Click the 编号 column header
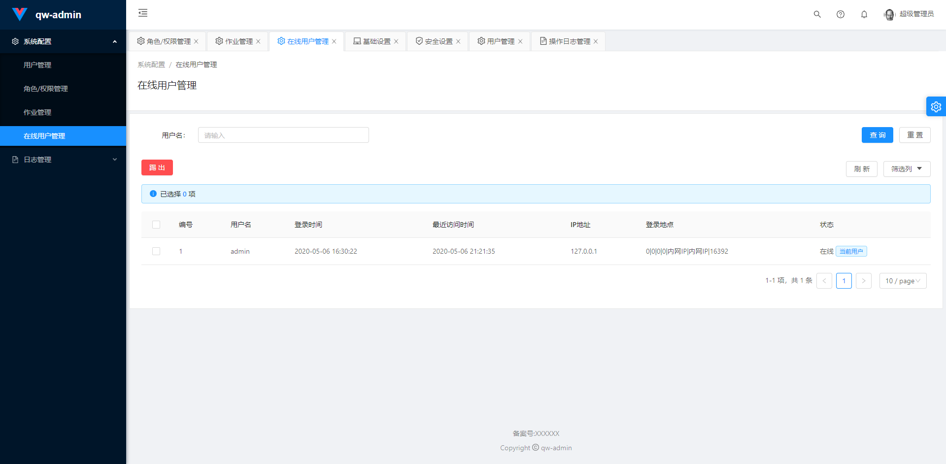Viewport: 946px width, 464px height. 186,225
